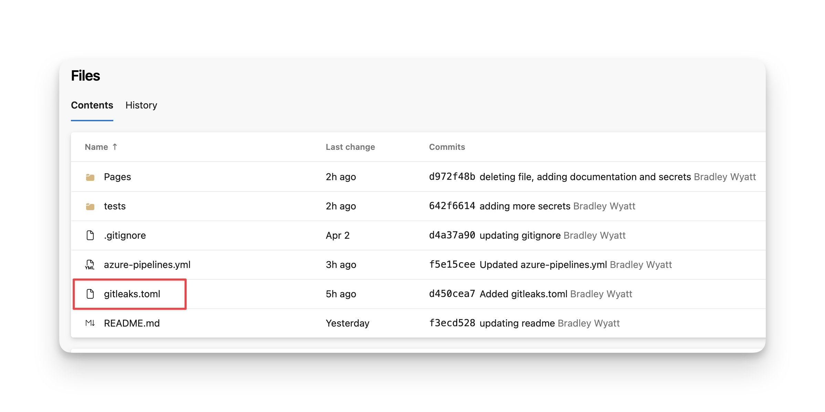Open the Pages folder
The width and height of the screenshot is (825, 412).
click(x=117, y=177)
